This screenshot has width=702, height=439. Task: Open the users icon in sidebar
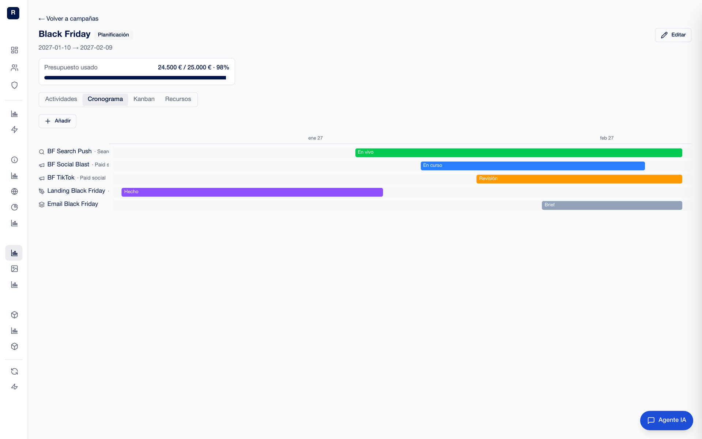pyautogui.click(x=14, y=68)
